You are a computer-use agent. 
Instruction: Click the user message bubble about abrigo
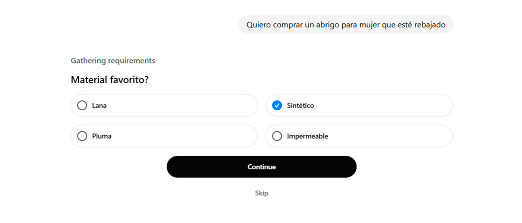[x=346, y=24]
